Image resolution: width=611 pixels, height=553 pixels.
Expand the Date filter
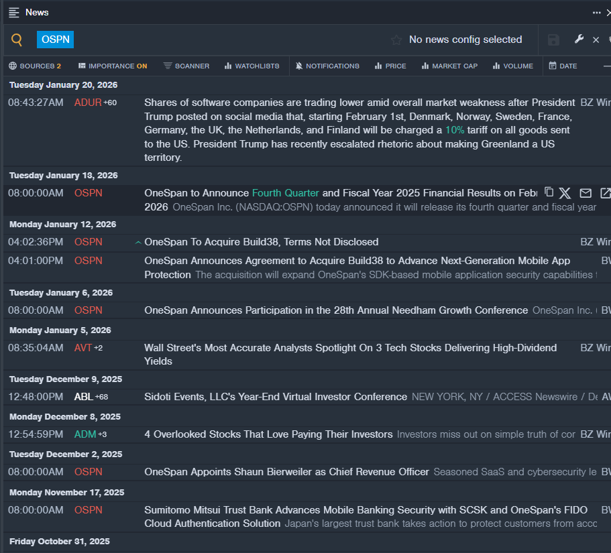563,66
